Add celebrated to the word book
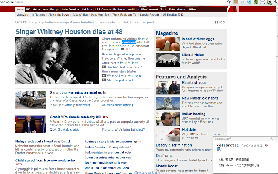This screenshot has width=278, height=174. (219, 149)
